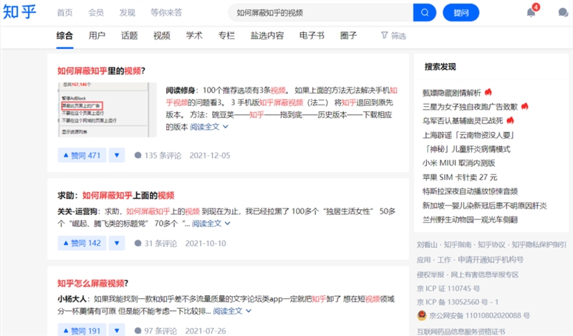Switch to the 专栏 search tab
573x336 pixels.
coord(226,36)
